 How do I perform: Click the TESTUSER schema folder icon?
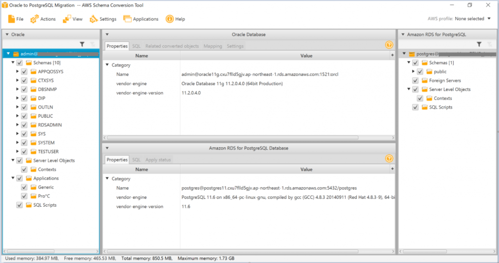34,152
